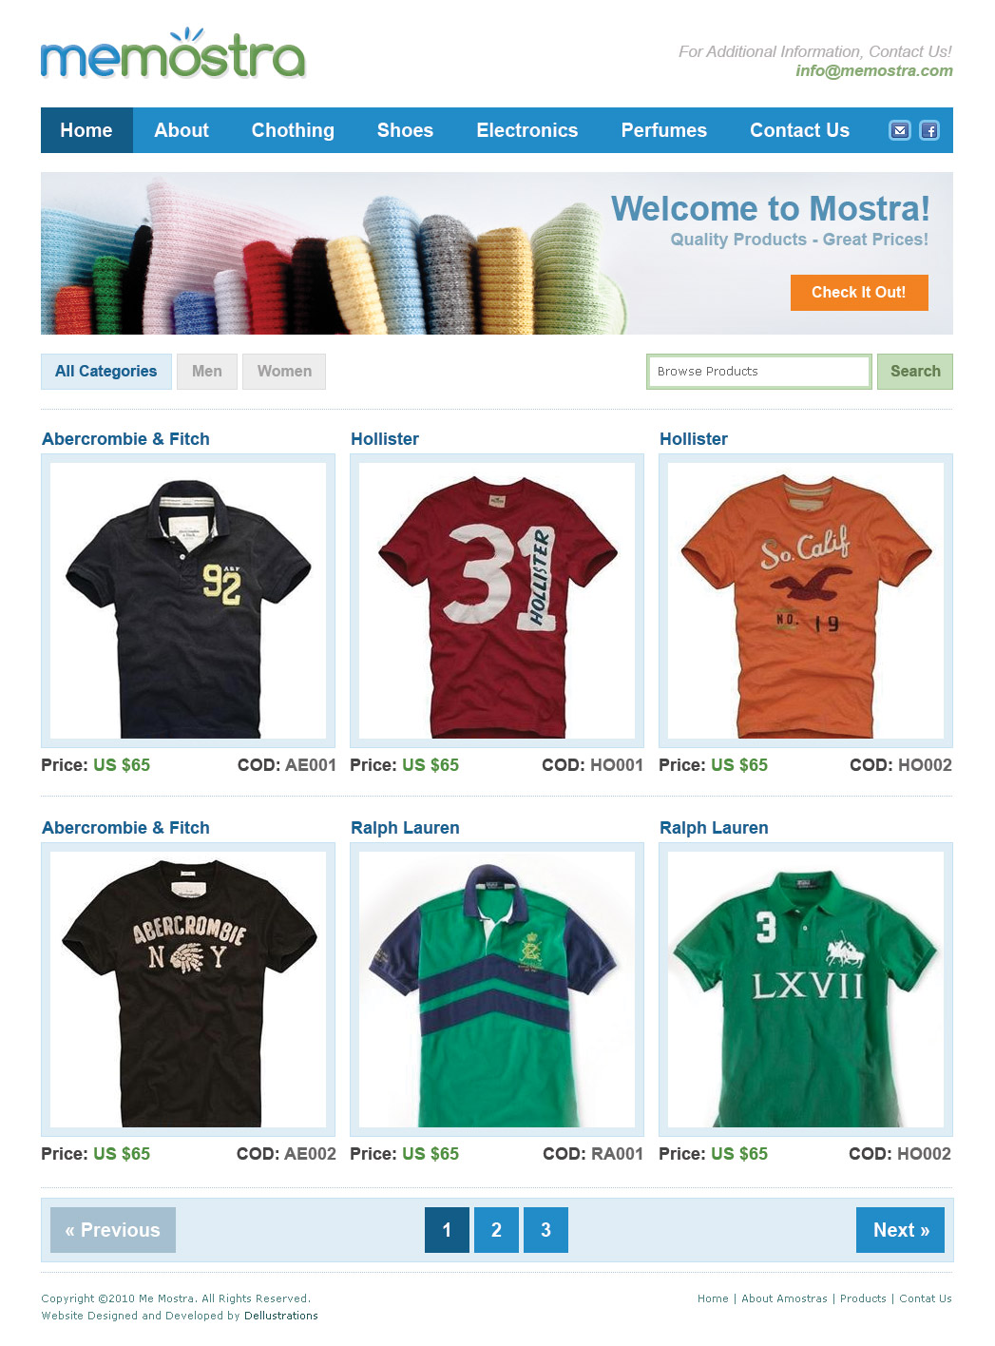Image resolution: width=995 pixels, height=1346 pixels.
Task: Click the green Search button
Action: pos(915,372)
